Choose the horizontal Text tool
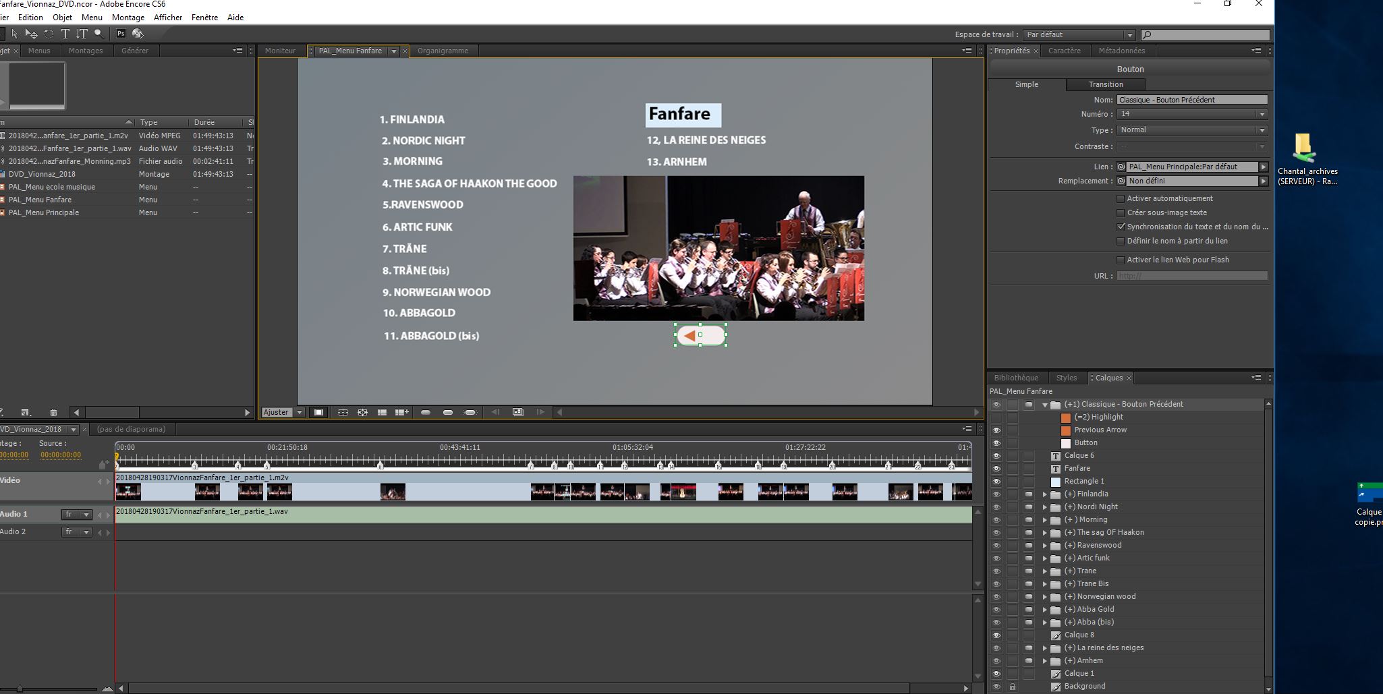 [65, 34]
